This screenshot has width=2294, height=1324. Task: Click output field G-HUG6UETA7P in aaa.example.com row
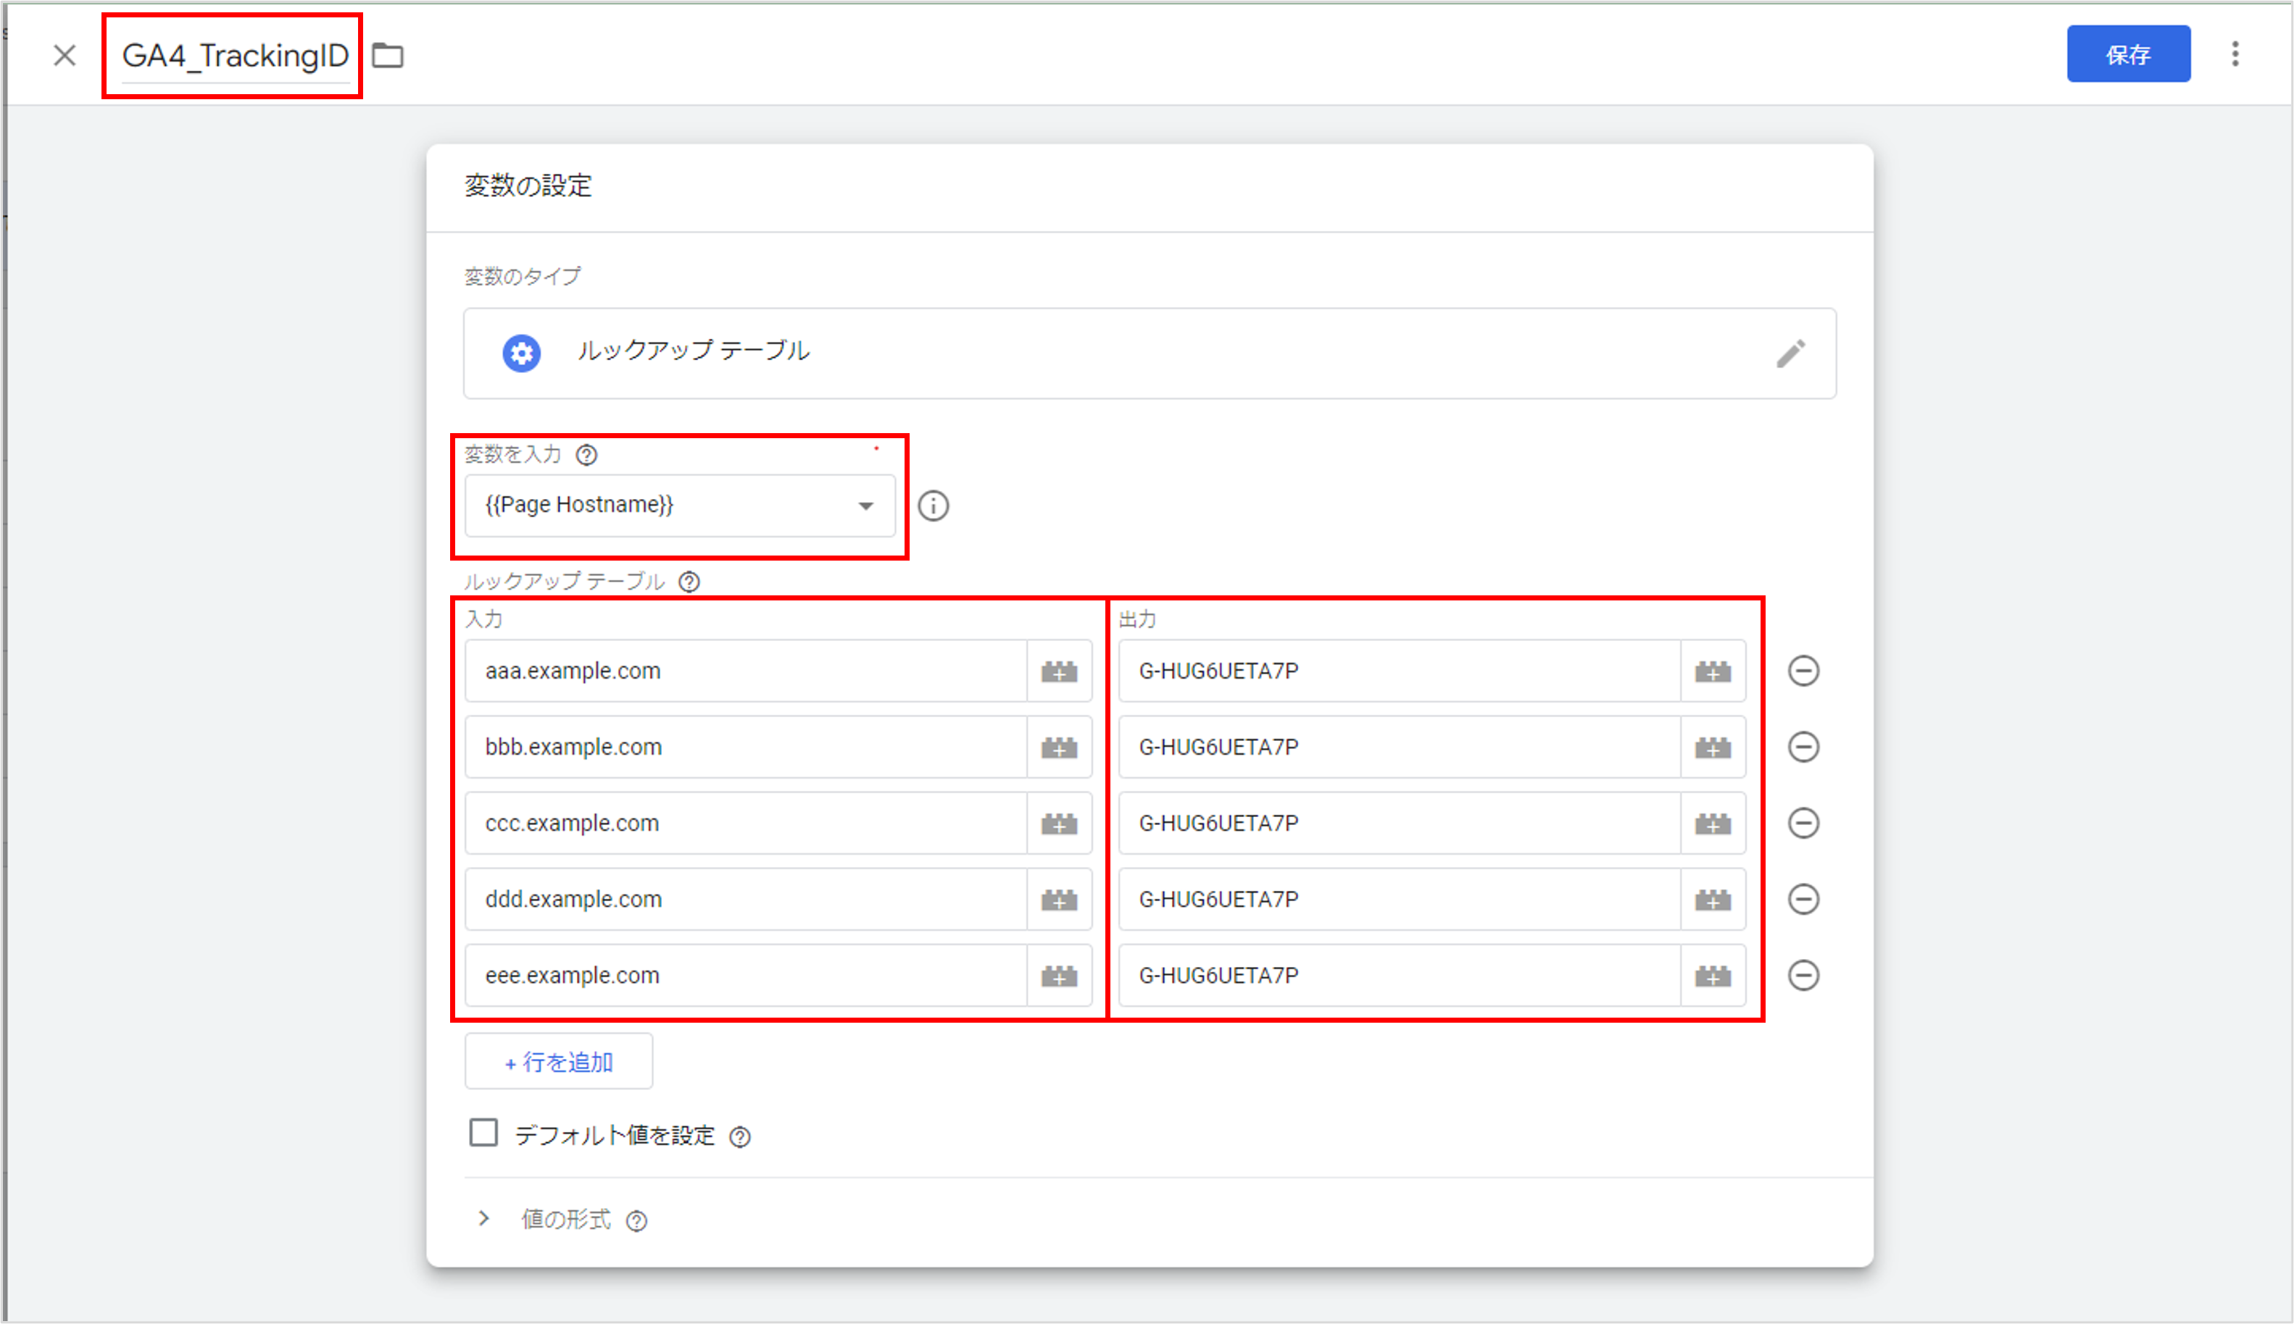(x=1399, y=671)
